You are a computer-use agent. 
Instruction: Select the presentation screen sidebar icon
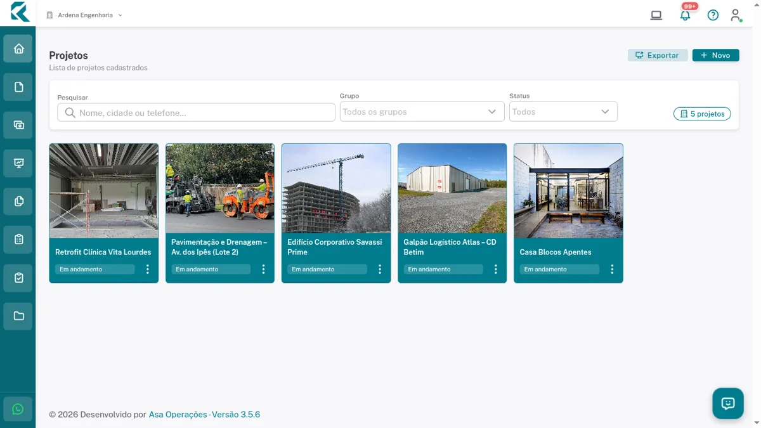click(18, 163)
